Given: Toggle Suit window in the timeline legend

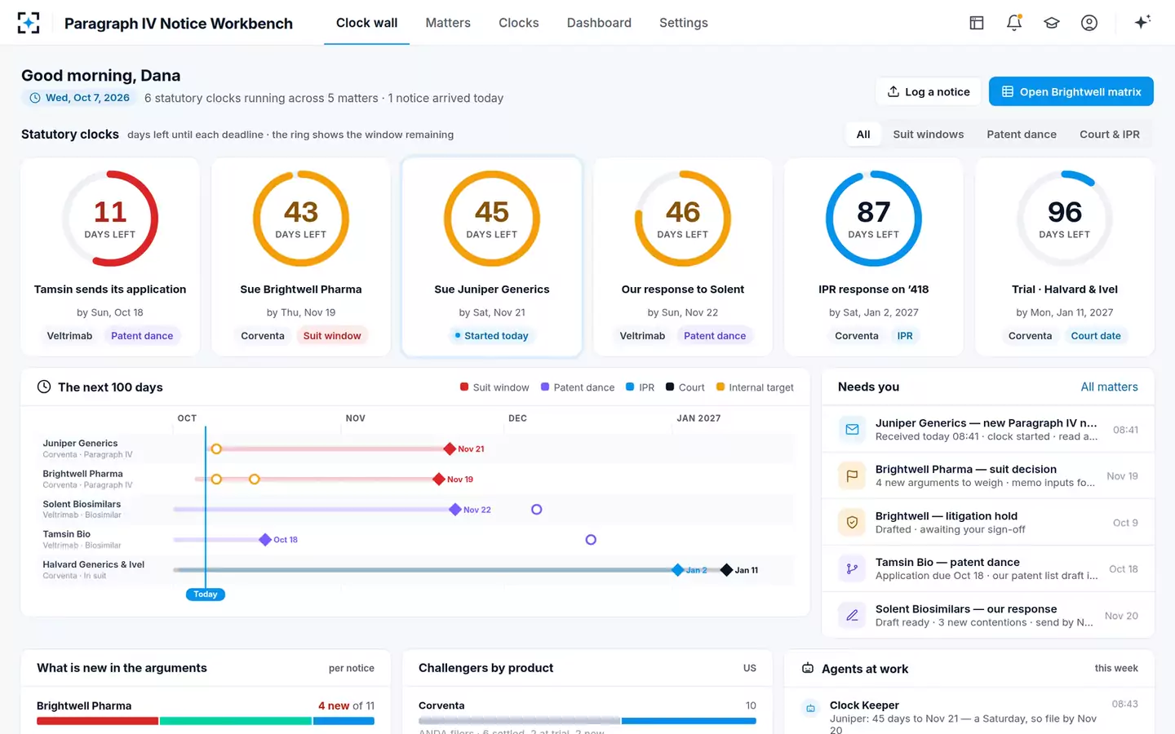Looking at the screenshot, I should 494,387.
